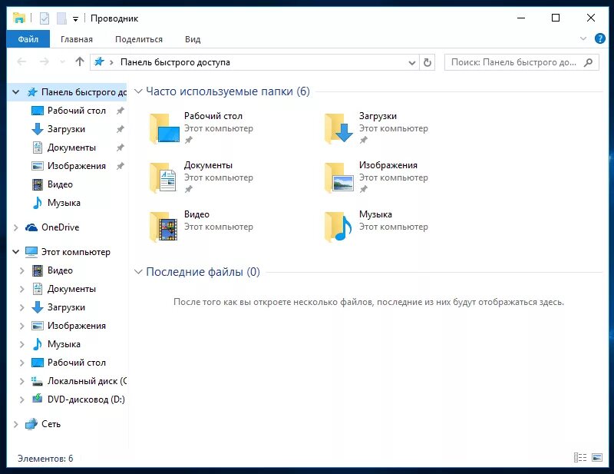This screenshot has height=474, width=614.
Task: Select the Документы folder icon in main pane
Action: (164, 177)
